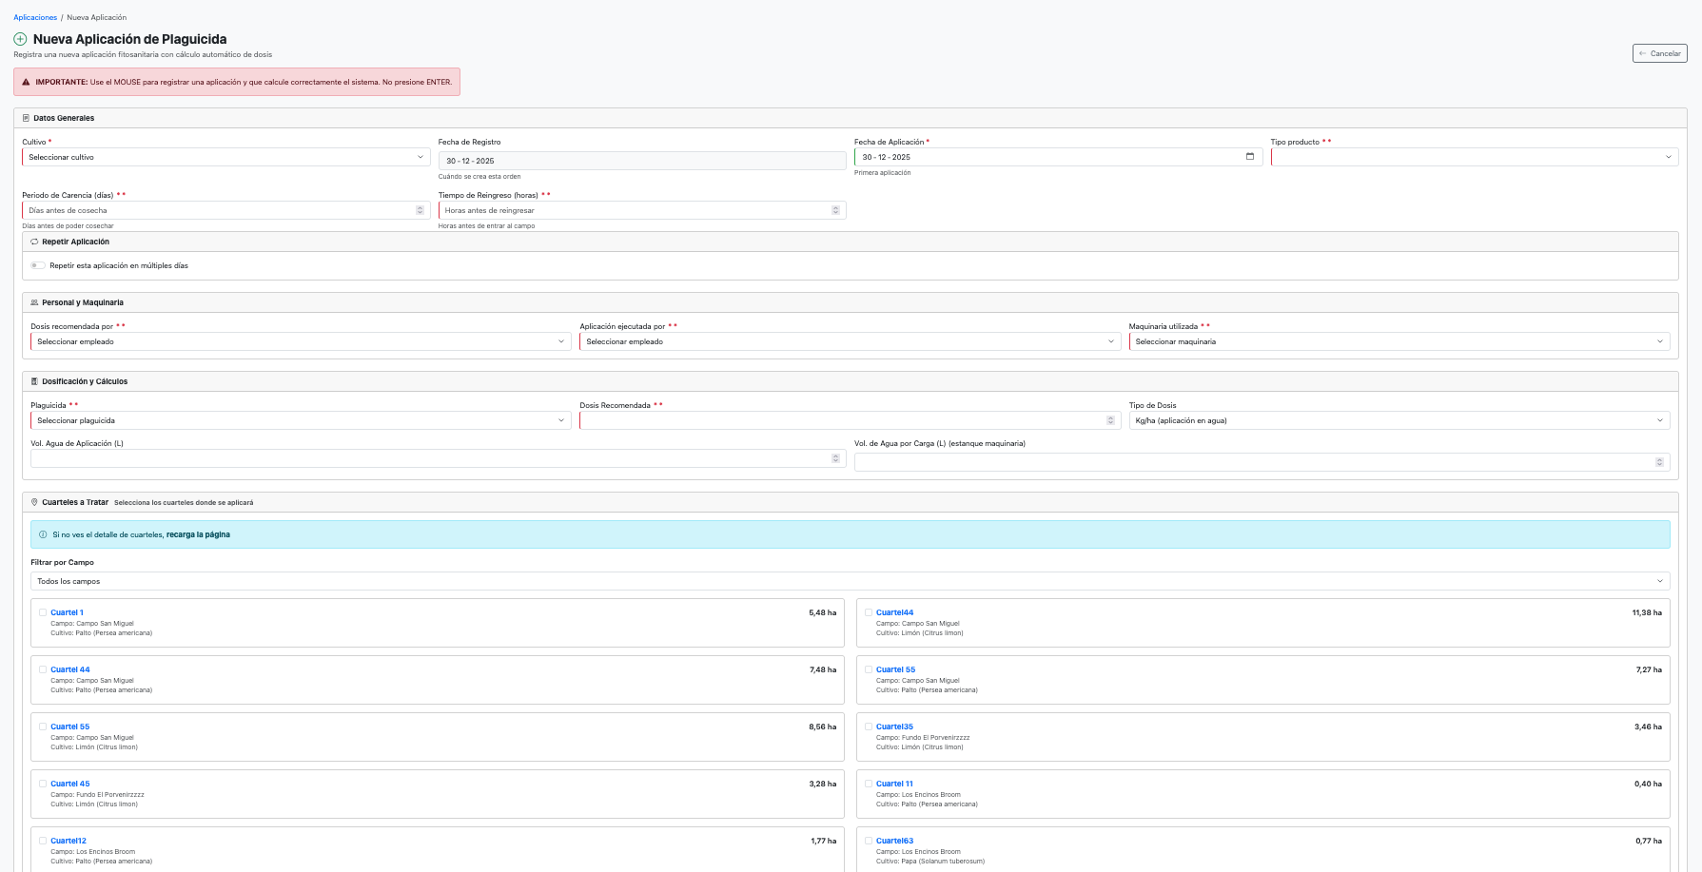Adjust the Periodo de Carencia stepper arrows
Image resolution: width=1702 pixels, height=872 pixels.
[420, 210]
